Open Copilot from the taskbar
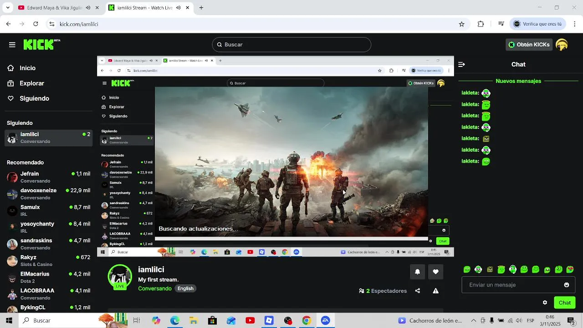583x328 pixels. (x=156, y=320)
